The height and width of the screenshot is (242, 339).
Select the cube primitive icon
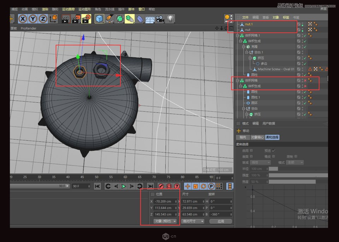click(99, 18)
